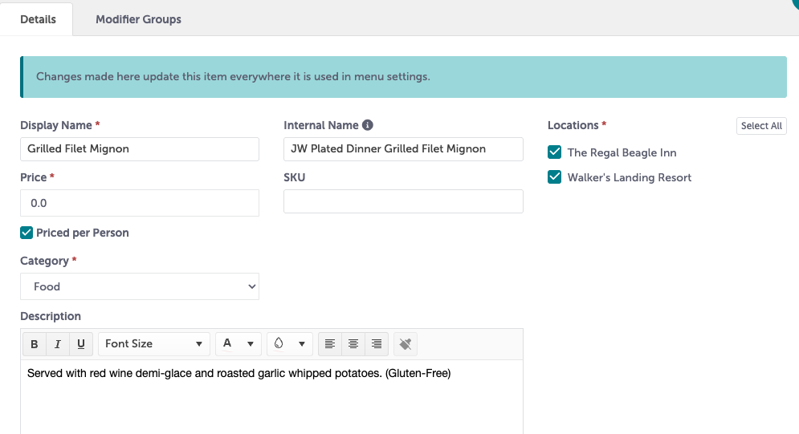The height and width of the screenshot is (434, 799).
Task: Toggle underline formatting in description editor
Action: pyautogui.click(x=81, y=344)
